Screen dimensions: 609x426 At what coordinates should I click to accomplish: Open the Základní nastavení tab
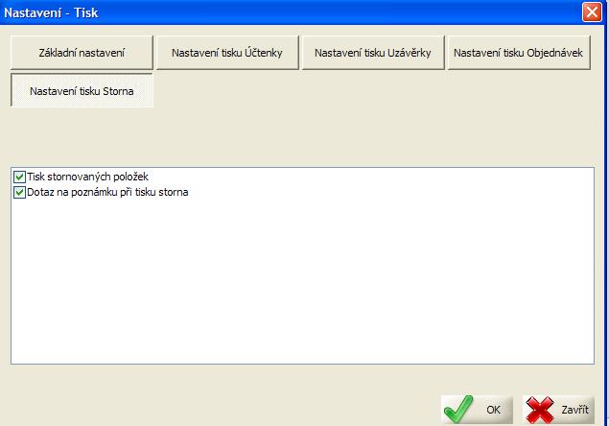coord(82,53)
